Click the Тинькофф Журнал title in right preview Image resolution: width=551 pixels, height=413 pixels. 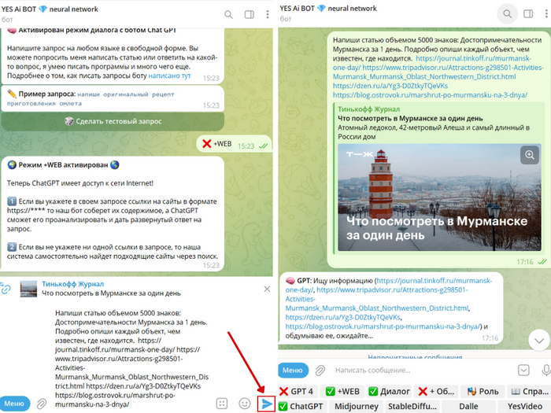coord(368,109)
